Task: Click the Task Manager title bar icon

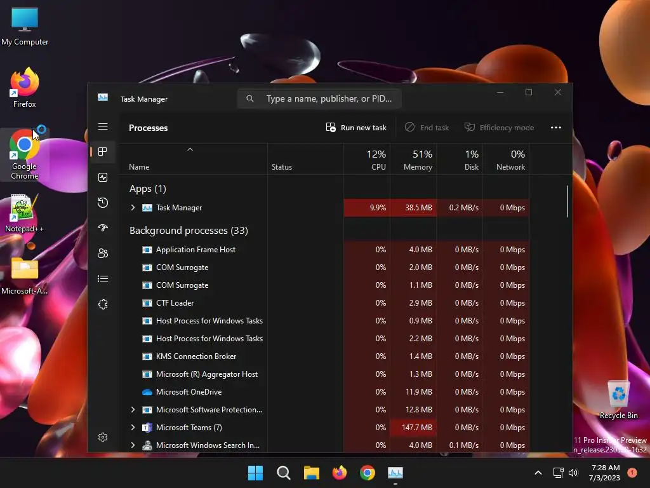Action: pyautogui.click(x=103, y=97)
